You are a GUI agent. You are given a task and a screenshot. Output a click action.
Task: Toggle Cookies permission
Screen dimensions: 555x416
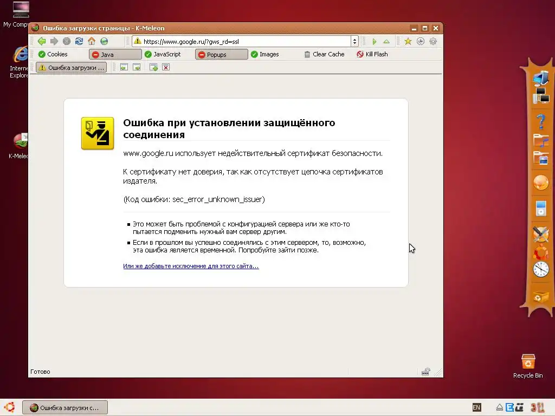tap(53, 54)
